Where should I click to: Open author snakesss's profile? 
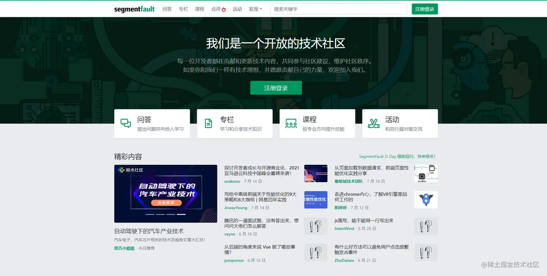pos(232,181)
